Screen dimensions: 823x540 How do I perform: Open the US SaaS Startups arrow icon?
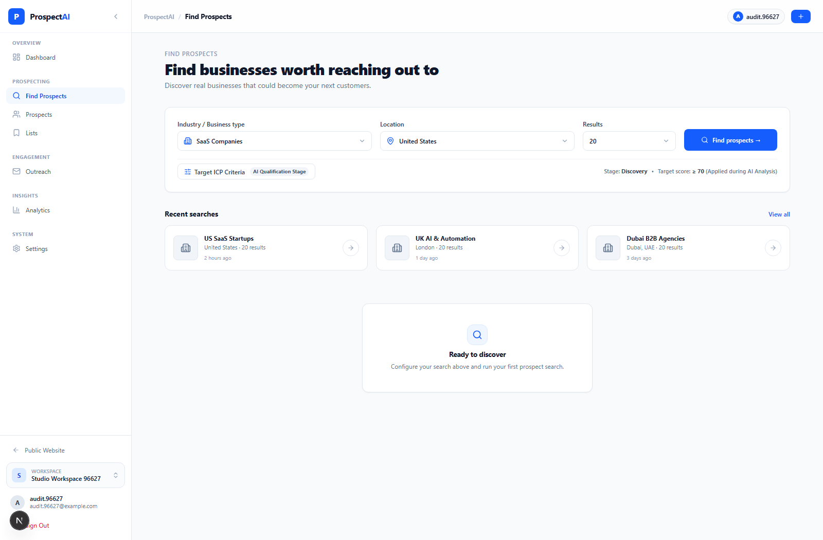[351, 248]
